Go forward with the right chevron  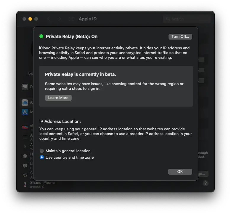60,19
